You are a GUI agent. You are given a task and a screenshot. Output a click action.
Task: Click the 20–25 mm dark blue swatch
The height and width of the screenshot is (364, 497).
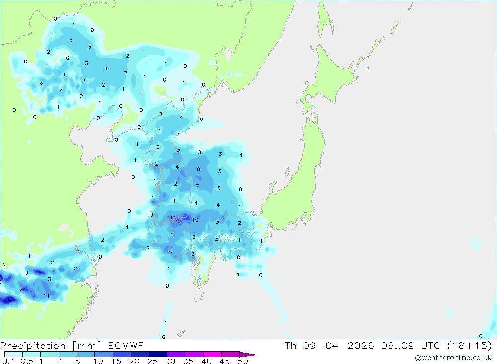point(140,354)
